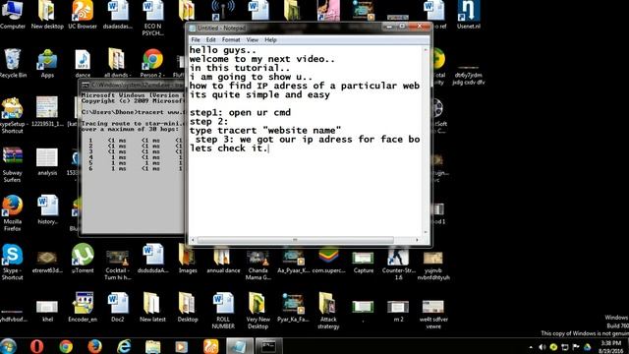Open the Notepad Format menu
This screenshot has width=629, height=354.
pos(231,39)
